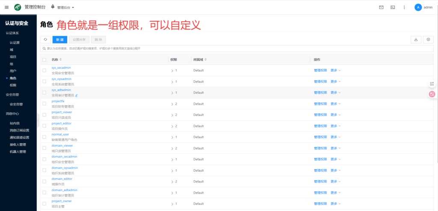Click the mail notifications icon
This screenshot has width=438, height=211.
pyautogui.click(x=381, y=7)
